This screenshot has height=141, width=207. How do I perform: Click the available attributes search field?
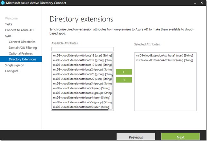(x=82, y=49)
